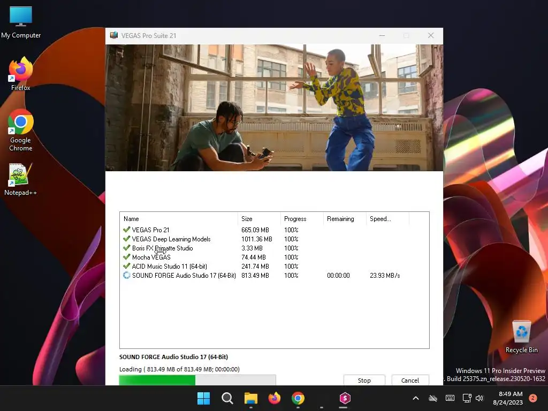Open the clock showing 8:49 AM
548x411 pixels.
pos(508,398)
